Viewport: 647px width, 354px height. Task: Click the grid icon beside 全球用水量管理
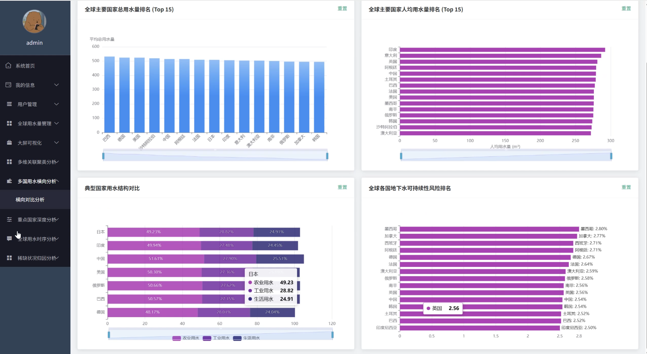tap(9, 123)
